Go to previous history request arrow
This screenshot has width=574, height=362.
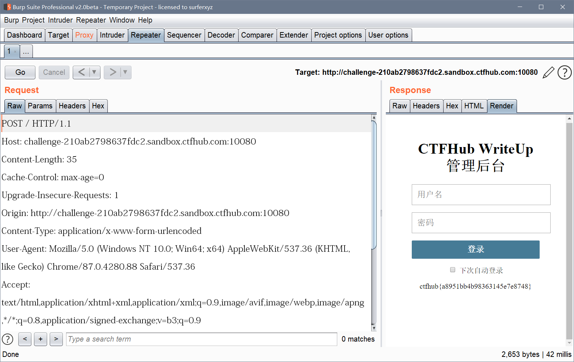81,72
